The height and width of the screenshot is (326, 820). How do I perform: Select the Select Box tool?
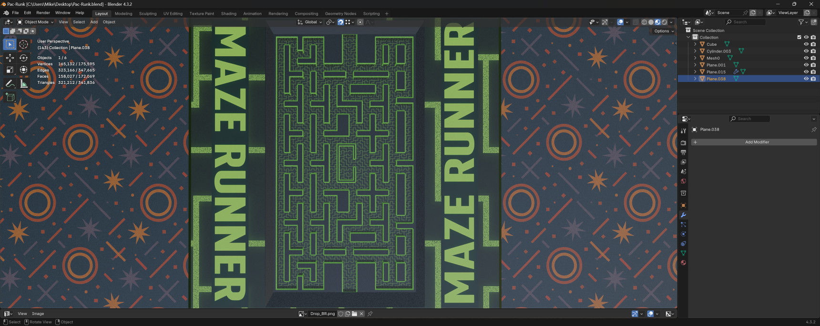click(x=10, y=44)
